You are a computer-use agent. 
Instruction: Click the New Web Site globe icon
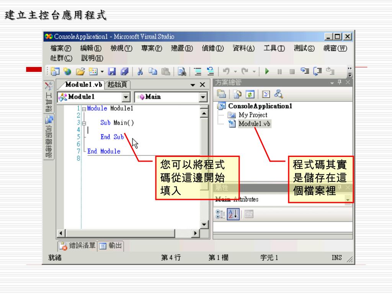(67, 72)
